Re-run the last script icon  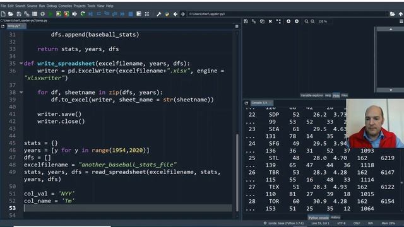point(83,14)
